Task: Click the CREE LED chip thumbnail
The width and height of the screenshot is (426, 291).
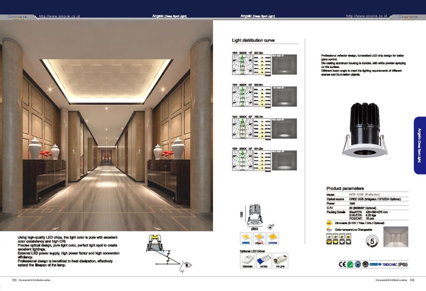Action: pyautogui.click(x=245, y=239)
